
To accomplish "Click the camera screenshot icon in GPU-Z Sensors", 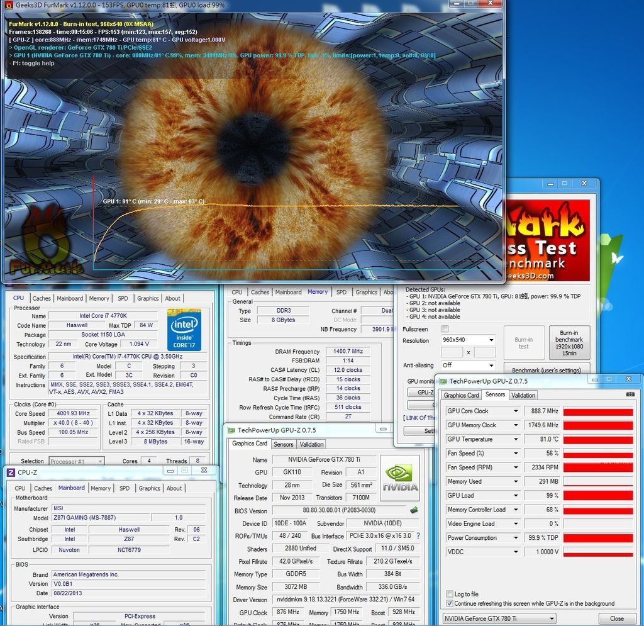I will pos(630,394).
